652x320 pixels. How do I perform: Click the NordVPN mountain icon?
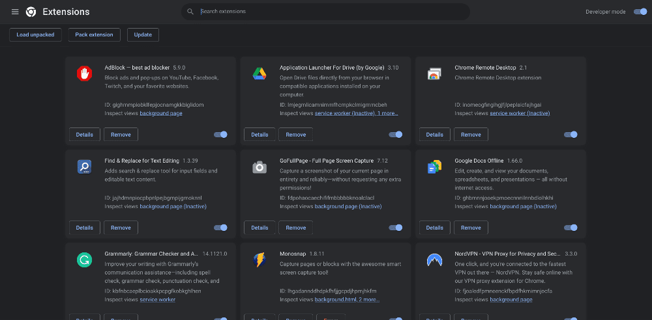pos(434,260)
